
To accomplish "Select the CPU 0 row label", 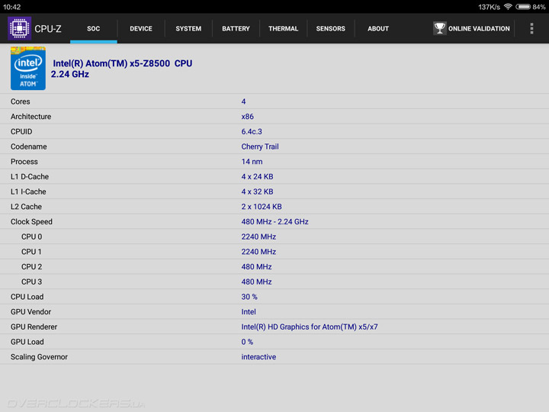I will 31,237.
